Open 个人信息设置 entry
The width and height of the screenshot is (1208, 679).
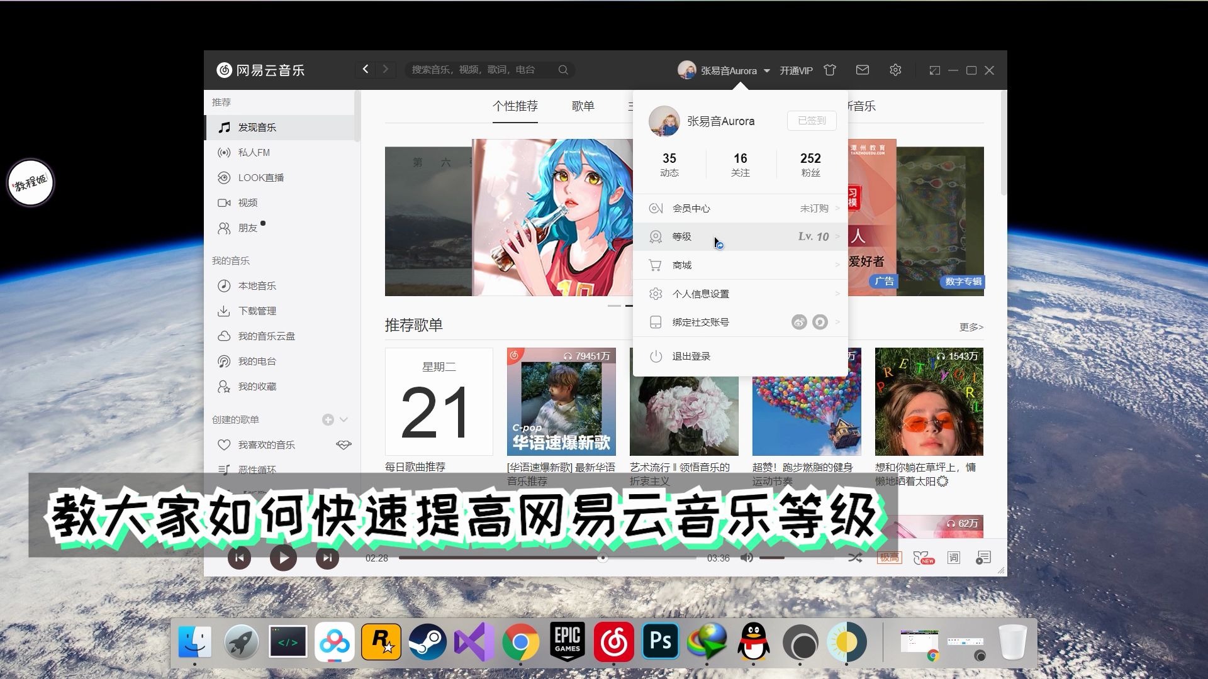coord(741,294)
